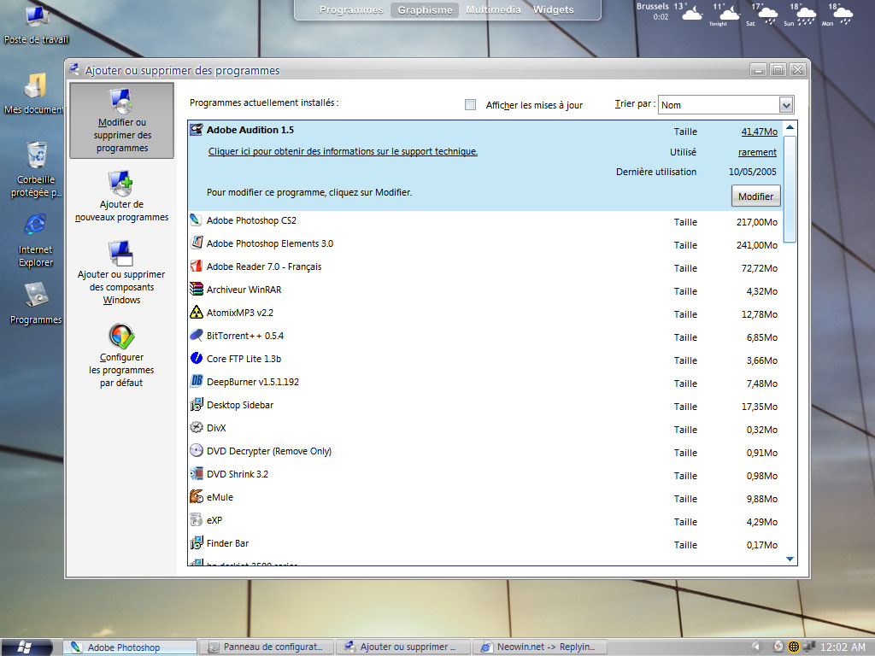875x656 pixels.
Task: Click the program list scrollbar thumb
Action: point(790,188)
